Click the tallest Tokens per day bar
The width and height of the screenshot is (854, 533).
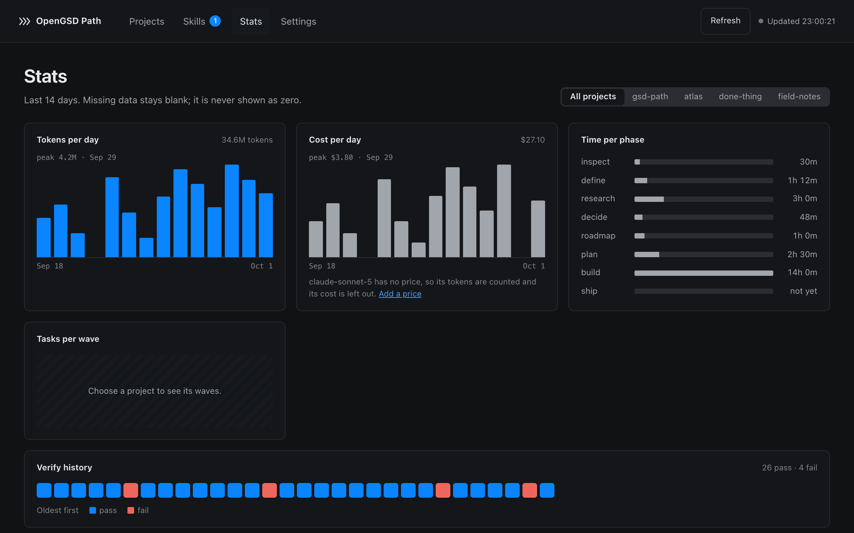(232, 211)
